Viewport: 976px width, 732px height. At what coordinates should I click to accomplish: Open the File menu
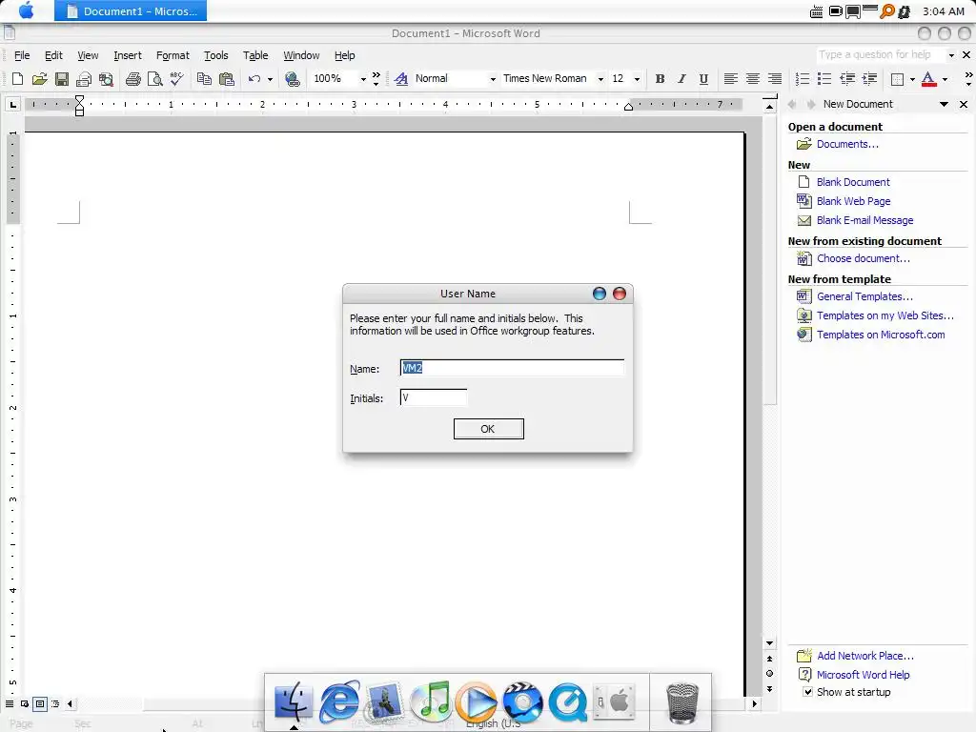point(22,55)
